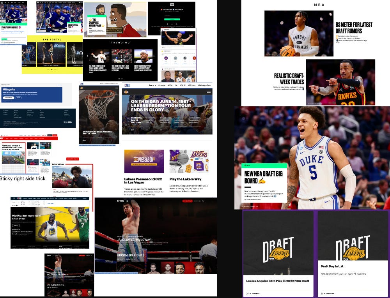Screen dimensions: 390x298
Task: Open the purple Lakers Preseason banner image
Action: [x=144, y=161]
